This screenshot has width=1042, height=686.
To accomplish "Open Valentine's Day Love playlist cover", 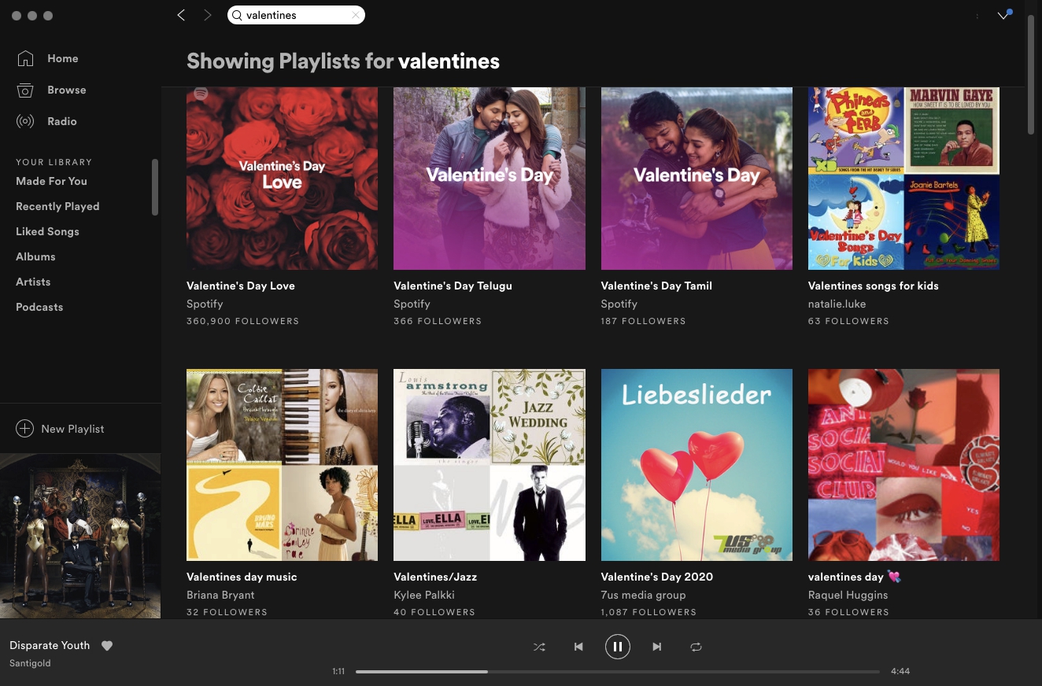I will tap(282, 179).
